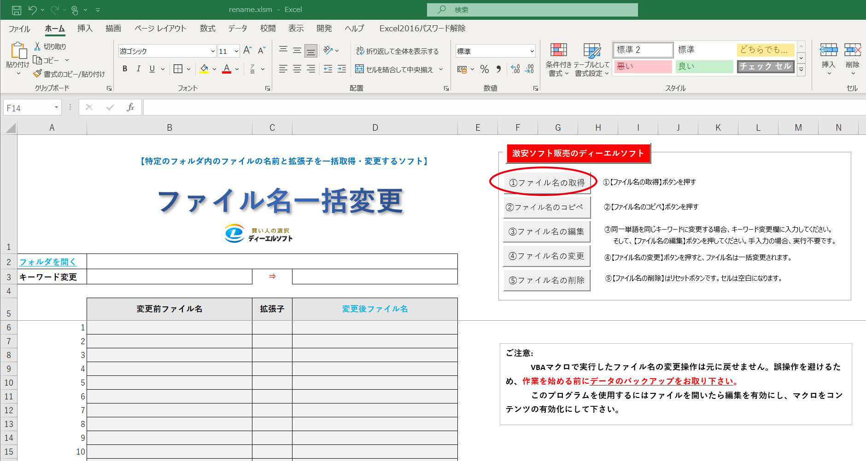The height and width of the screenshot is (461, 866).
Task: Expand the cell styles gallery
Action: tap(801, 70)
